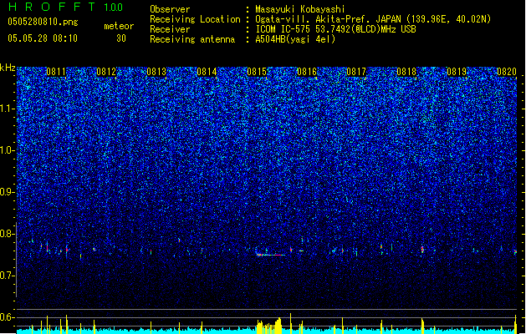Click the 0814 time marker
Screen dimensions: 526x334
207,72
